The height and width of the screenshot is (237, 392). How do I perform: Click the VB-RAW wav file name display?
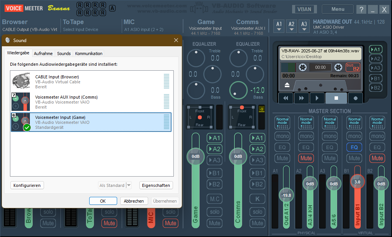click(320, 51)
